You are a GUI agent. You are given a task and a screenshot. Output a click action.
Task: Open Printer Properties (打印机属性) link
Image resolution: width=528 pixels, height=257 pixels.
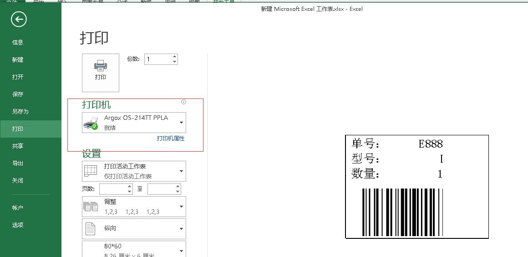[171, 138]
